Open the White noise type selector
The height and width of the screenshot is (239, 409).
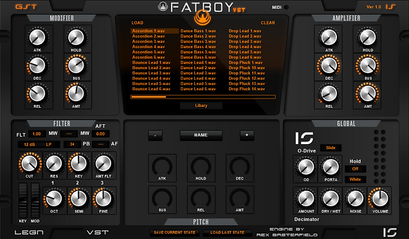[355, 179]
